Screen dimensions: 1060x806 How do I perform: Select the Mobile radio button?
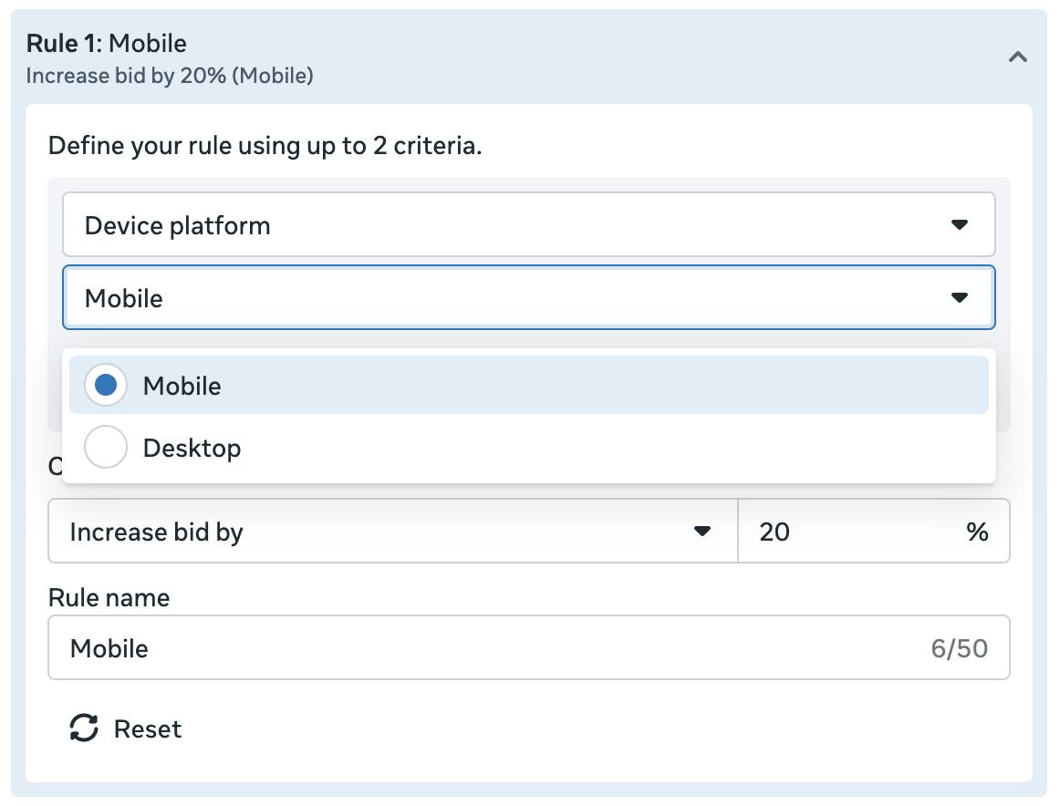(x=106, y=386)
